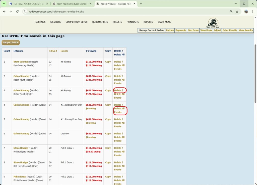Open a new browser tab
The height and width of the screenshot is (185, 257).
(x=141, y=4)
